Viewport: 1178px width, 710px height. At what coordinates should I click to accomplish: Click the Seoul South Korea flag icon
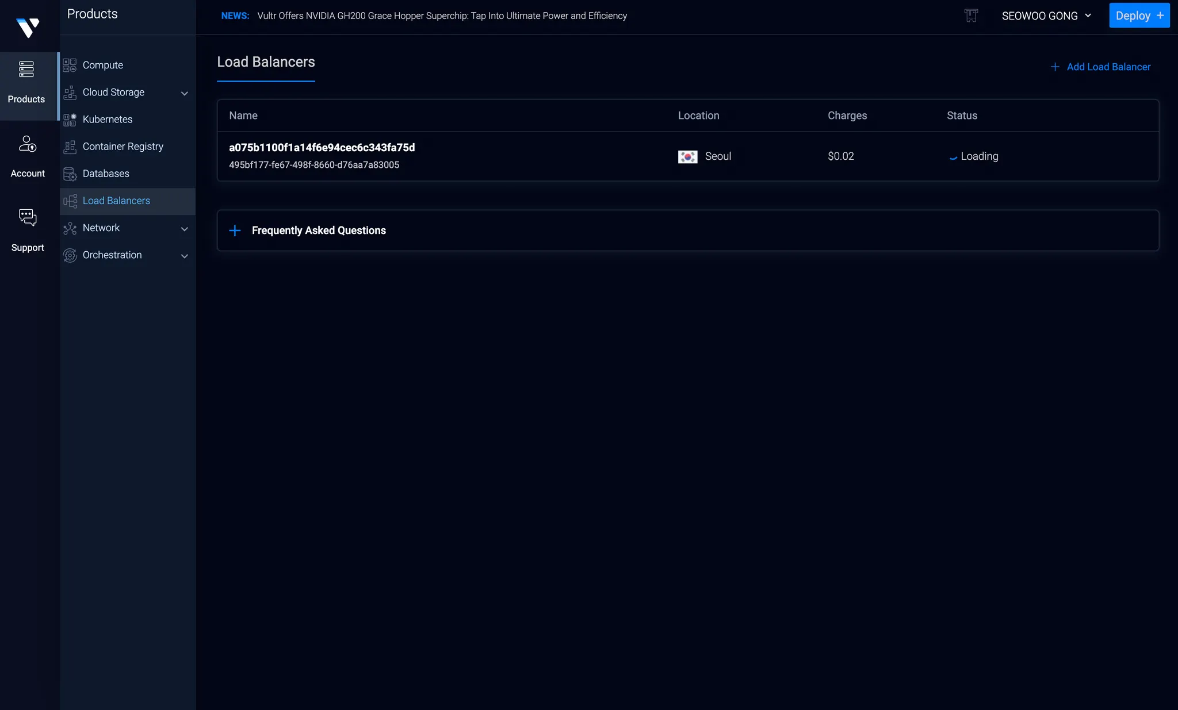687,156
